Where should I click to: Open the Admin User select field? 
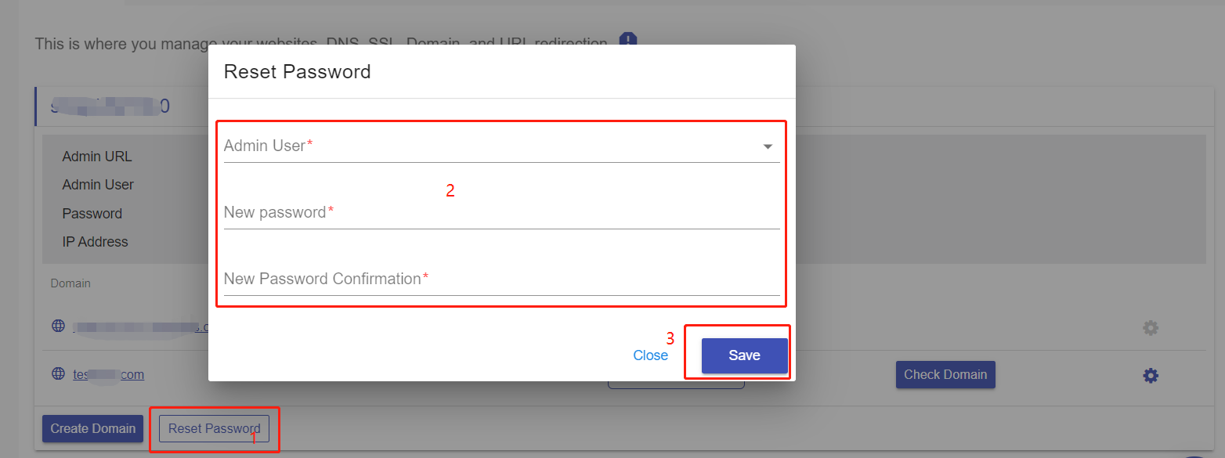pos(502,146)
